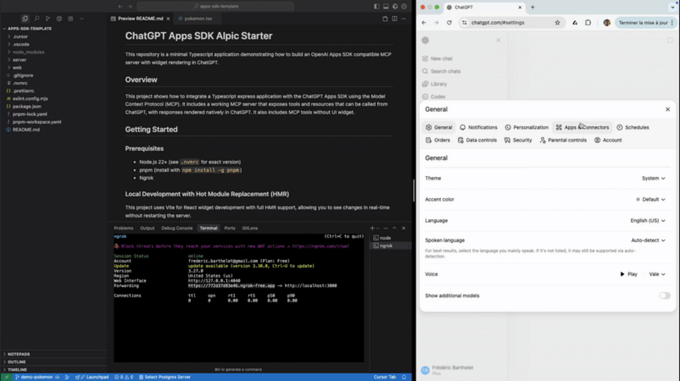Open README.md file in Explorer

click(x=26, y=130)
